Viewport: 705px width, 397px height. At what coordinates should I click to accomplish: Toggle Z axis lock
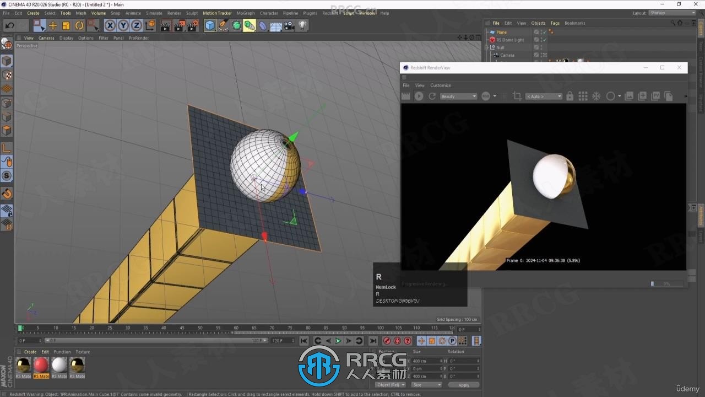(136, 25)
